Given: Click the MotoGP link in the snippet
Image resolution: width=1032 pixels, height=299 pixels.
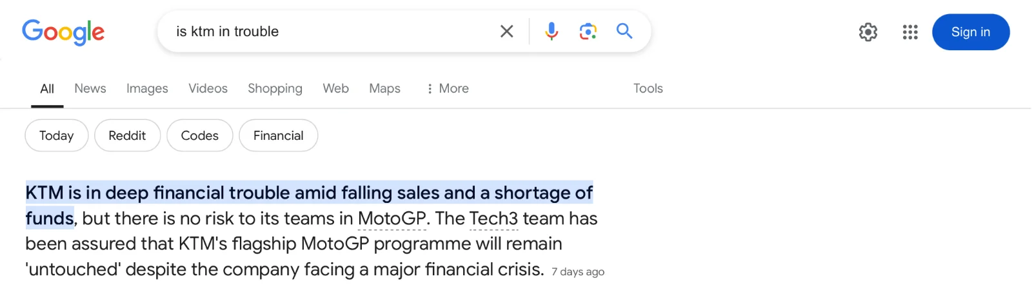Looking at the screenshot, I should (x=392, y=218).
